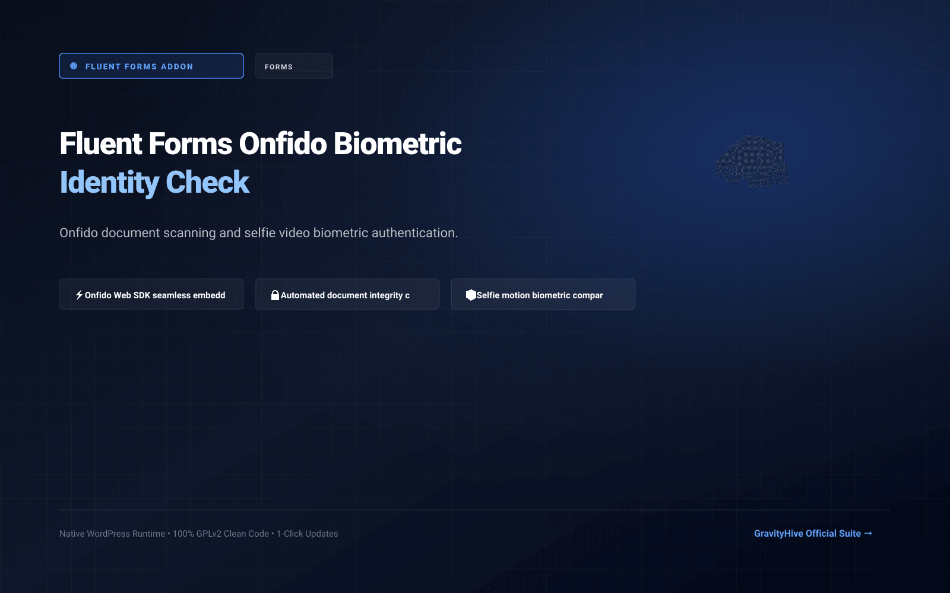This screenshot has height=593, width=950.
Task: Open the GravityHive Official Suite link
Action: 813,533
